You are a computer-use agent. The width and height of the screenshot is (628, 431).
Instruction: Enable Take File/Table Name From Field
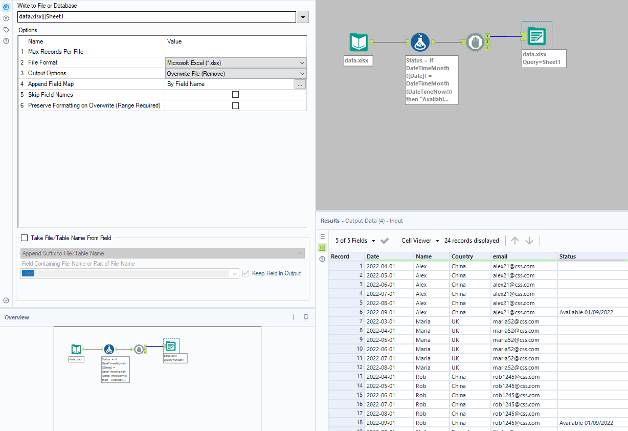point(25,238)
